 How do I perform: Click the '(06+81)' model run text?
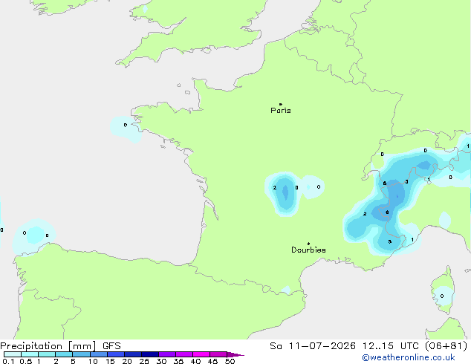[x=446, y=346]
